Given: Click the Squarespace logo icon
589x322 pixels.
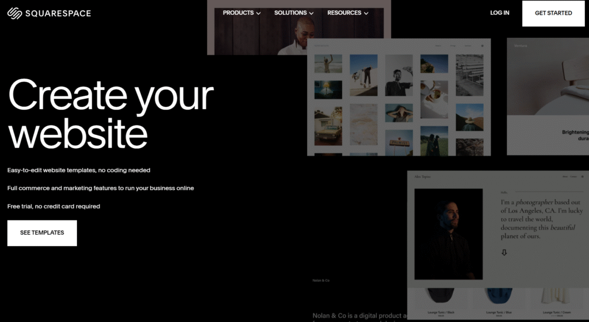Looking at the screenshot, I should coord(14,13).
